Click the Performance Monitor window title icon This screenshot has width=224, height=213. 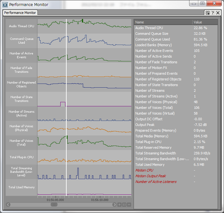[x=5, y=4]
